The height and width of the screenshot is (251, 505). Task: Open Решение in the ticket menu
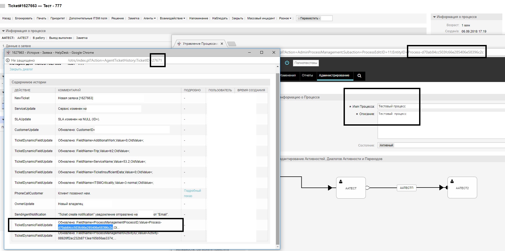pyautogui.click(x=118, y=18)
